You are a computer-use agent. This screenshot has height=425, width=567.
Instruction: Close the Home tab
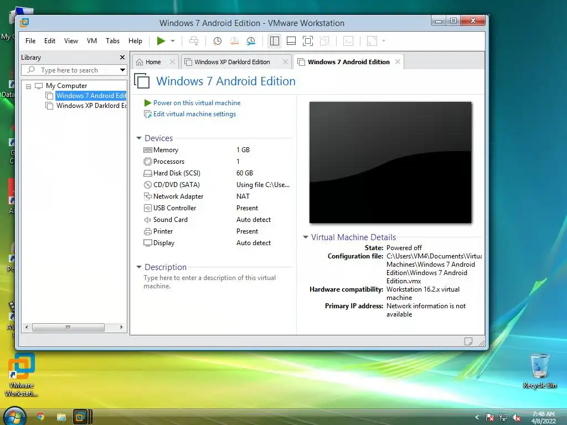coord(173,62)
